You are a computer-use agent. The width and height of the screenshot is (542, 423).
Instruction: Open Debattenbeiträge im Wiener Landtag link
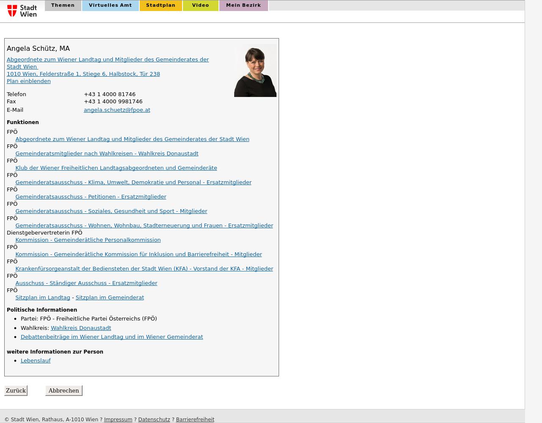pyautogui.click(x=112, y=337)
